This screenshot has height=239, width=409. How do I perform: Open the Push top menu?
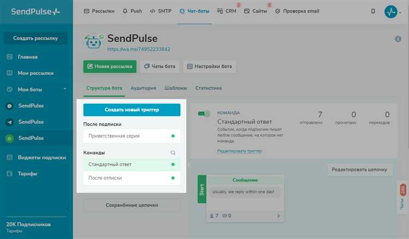(133, 11)
